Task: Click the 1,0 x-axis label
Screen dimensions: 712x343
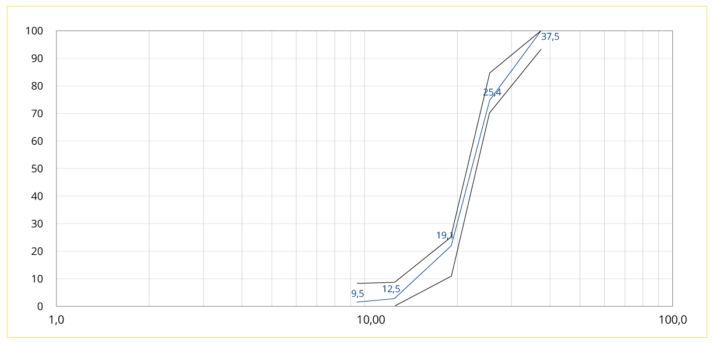Action: [57, 320]
